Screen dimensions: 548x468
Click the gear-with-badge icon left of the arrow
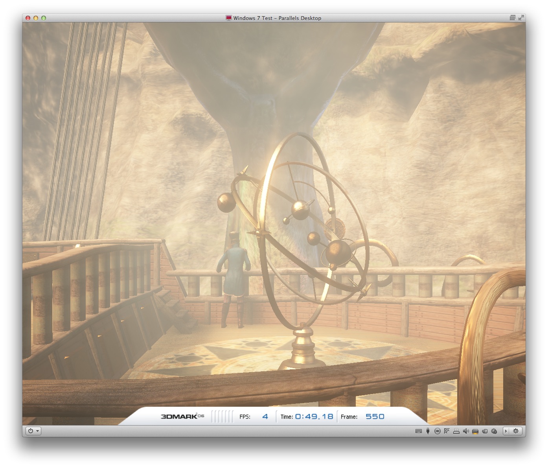click(x=494, y=431)
